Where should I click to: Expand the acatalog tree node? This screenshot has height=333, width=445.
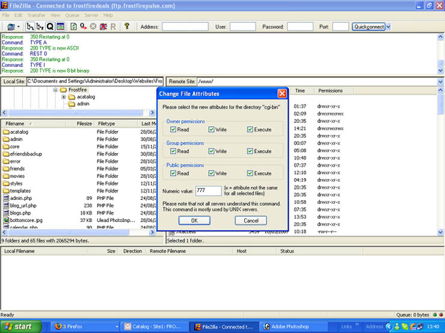coord(64,97)
